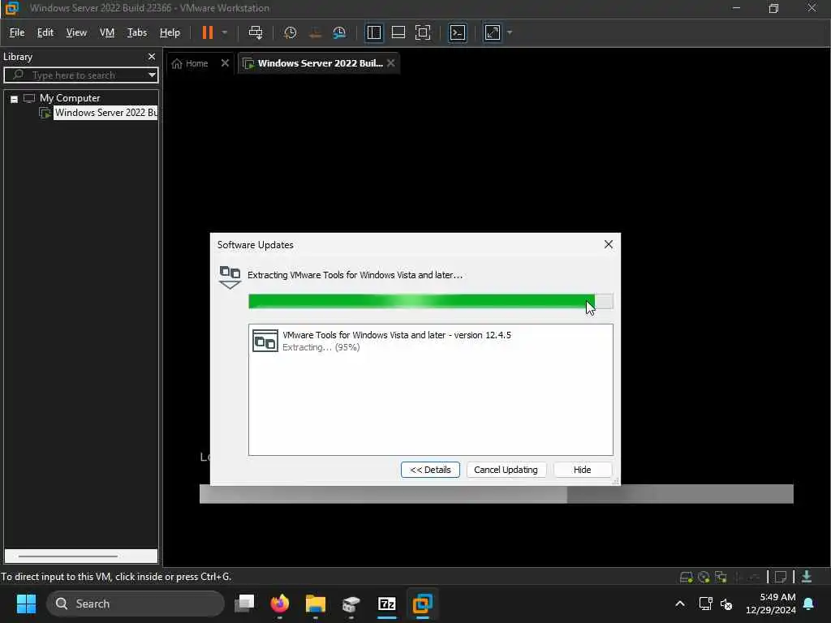The height and width of the screenshot is (623, 831).
Task: Click the hard disk status bar icon
Action: coord(686,577)
